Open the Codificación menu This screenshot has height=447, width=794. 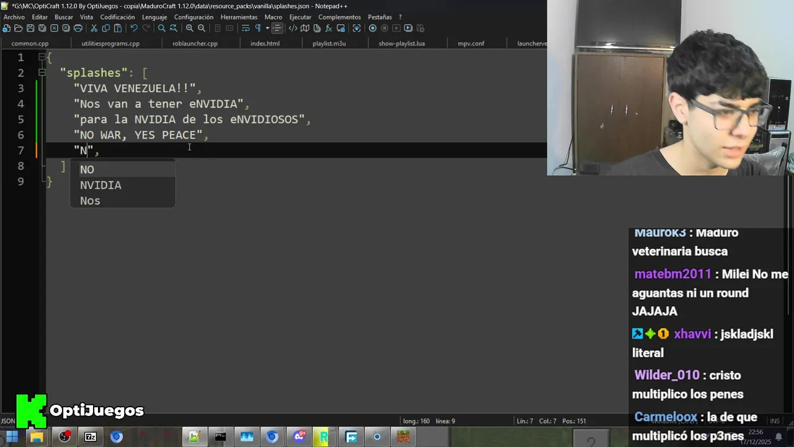(x=118, y=17)
